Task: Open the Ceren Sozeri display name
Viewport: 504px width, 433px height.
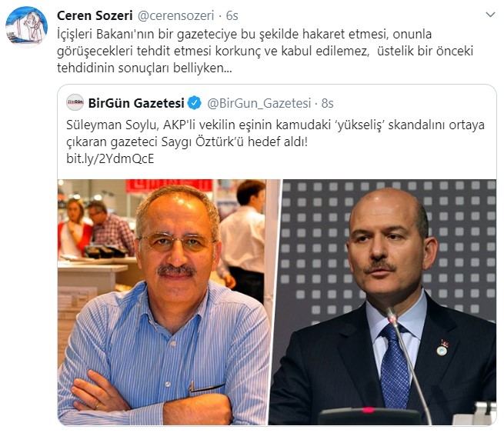Action: [95, 15]
